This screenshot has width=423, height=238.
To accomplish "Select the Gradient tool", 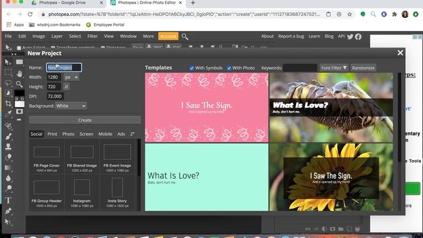I will [8, 167].
